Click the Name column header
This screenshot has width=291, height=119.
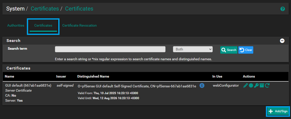click(x=10, y=77)
